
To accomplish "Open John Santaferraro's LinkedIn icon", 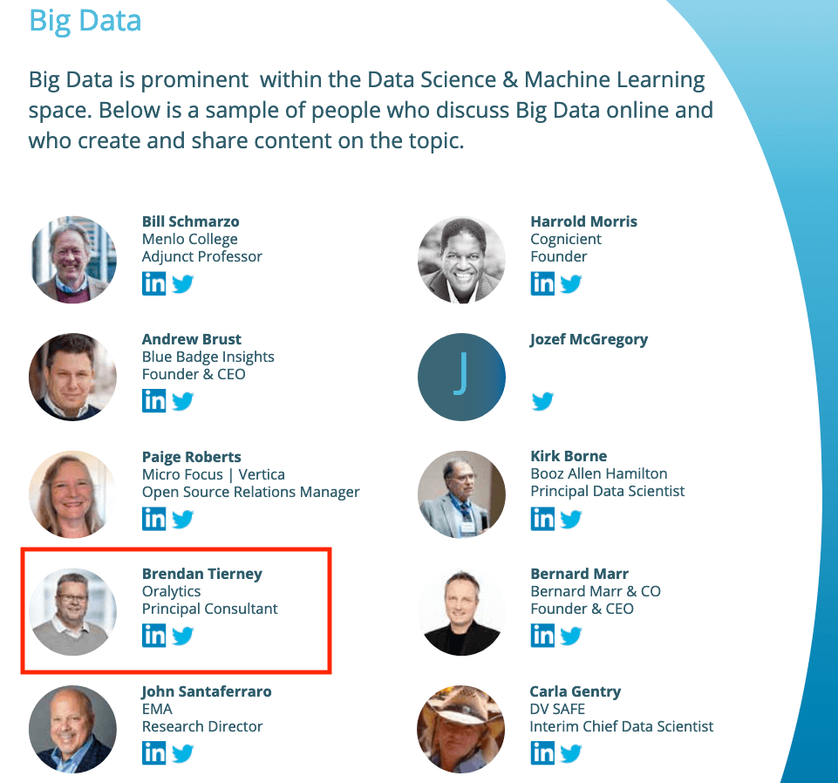I will [x=154, y=753].
